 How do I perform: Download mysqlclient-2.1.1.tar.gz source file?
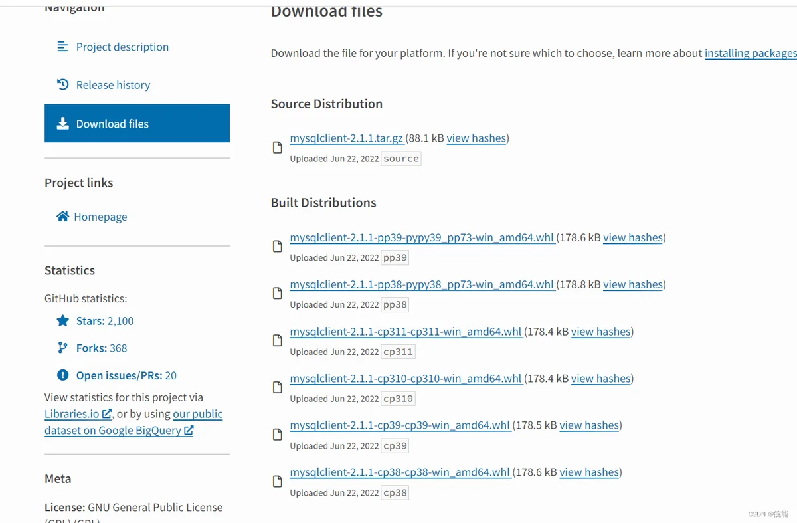[347, 138]
